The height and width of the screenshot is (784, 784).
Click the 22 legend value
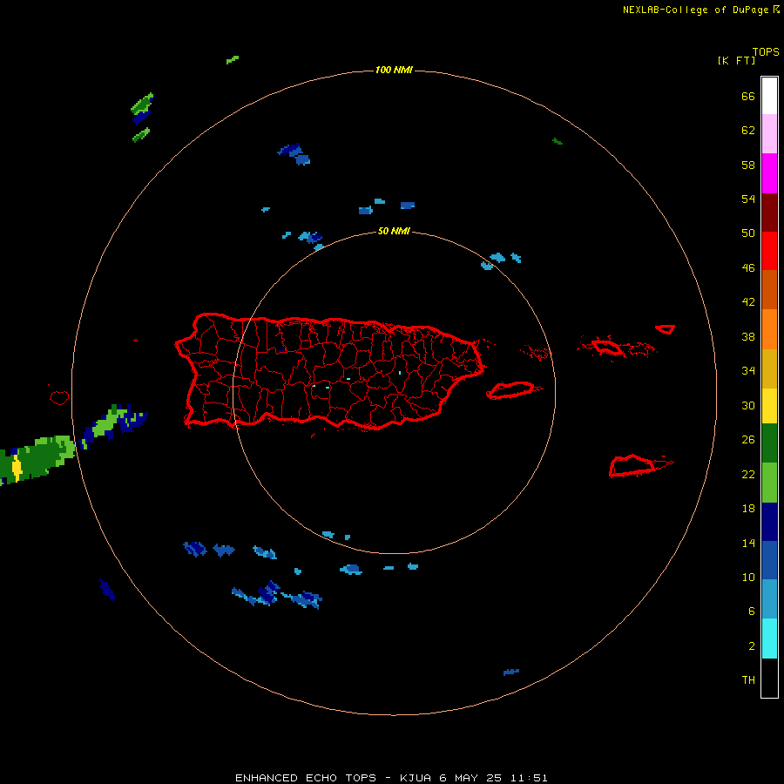pyautogui.click(x=748, y=474)
